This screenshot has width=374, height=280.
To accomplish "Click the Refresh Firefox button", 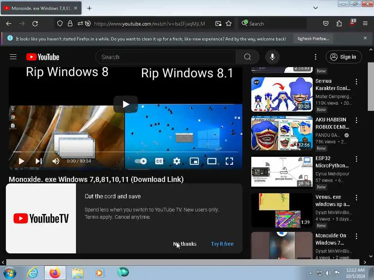I will point(313,39).
